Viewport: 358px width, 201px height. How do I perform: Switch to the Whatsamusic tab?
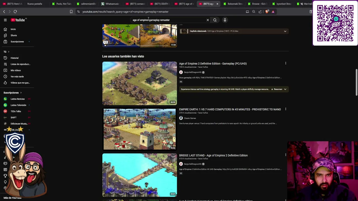(111, 4)
